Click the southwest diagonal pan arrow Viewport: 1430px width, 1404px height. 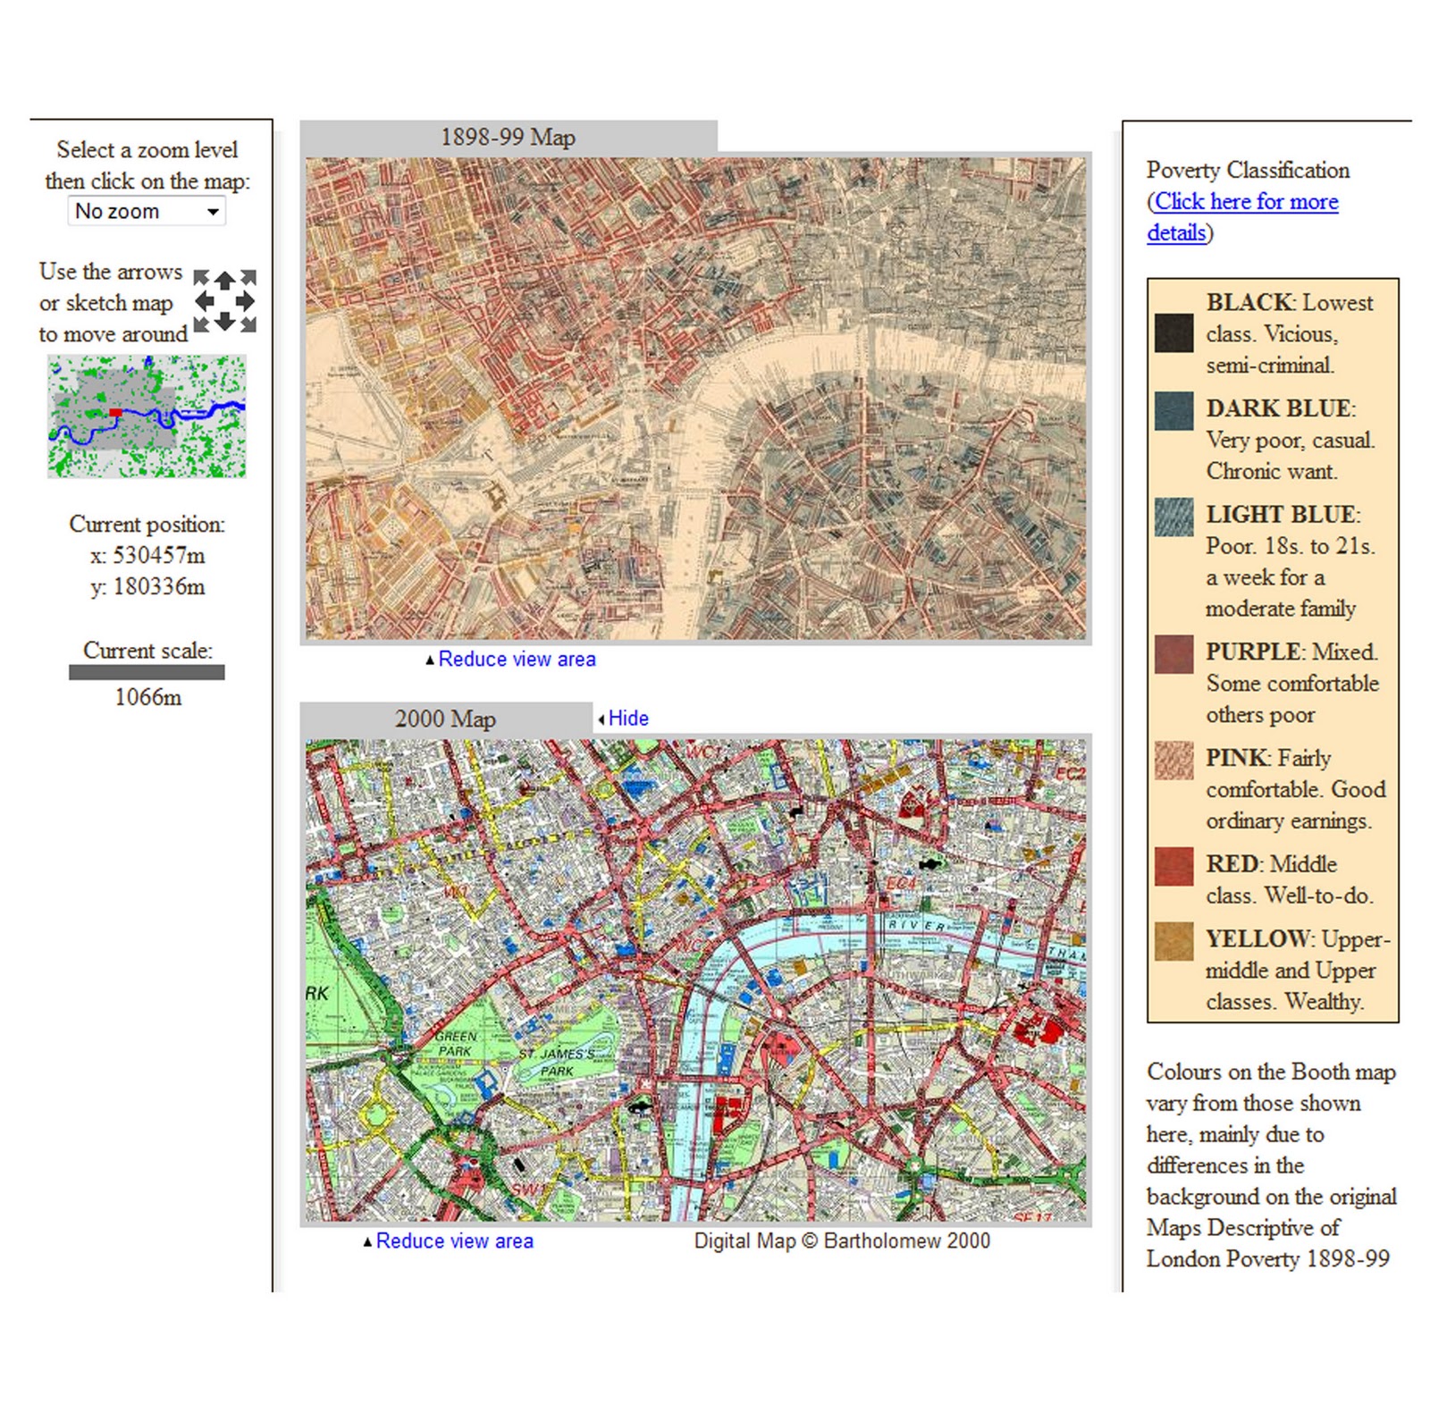202,324
